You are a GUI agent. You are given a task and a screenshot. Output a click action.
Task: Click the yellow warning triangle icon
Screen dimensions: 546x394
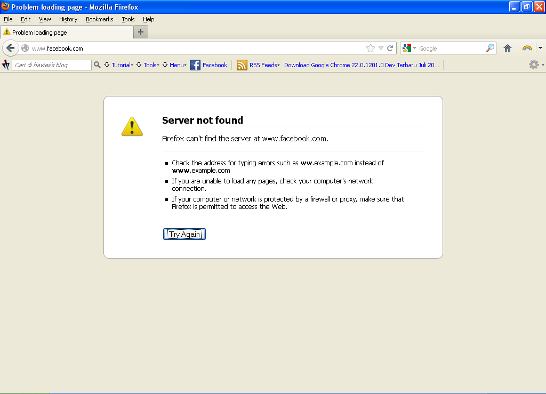pyautogui.click(x=132, y=126)
